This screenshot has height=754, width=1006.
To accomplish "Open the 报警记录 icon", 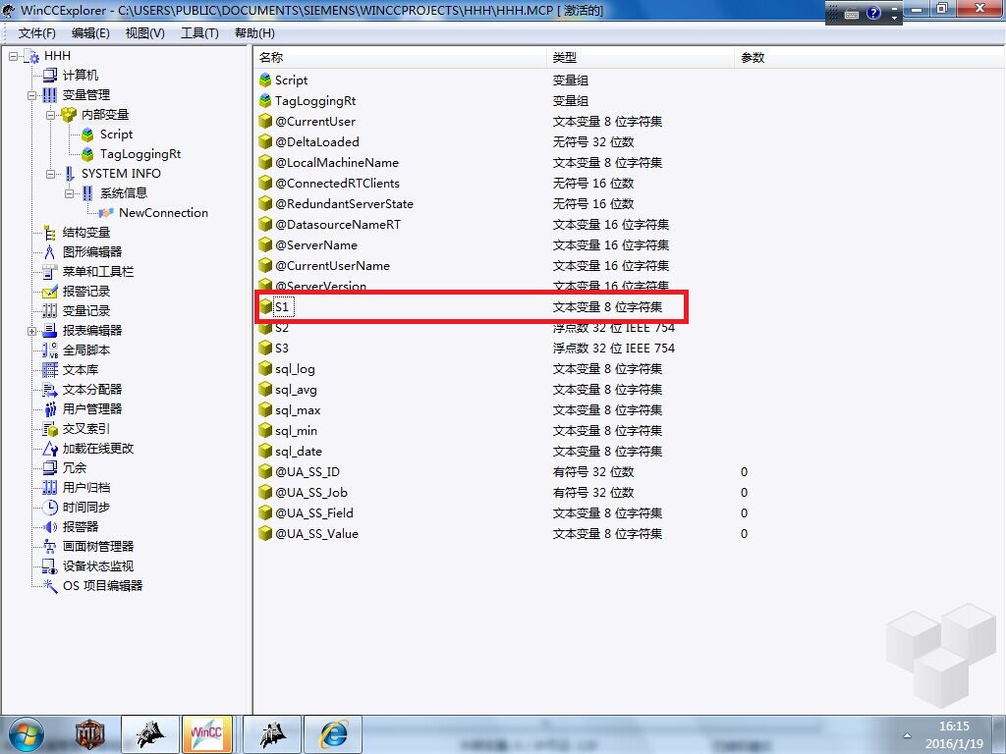I will pyautogui.click(x=49, y=292).
